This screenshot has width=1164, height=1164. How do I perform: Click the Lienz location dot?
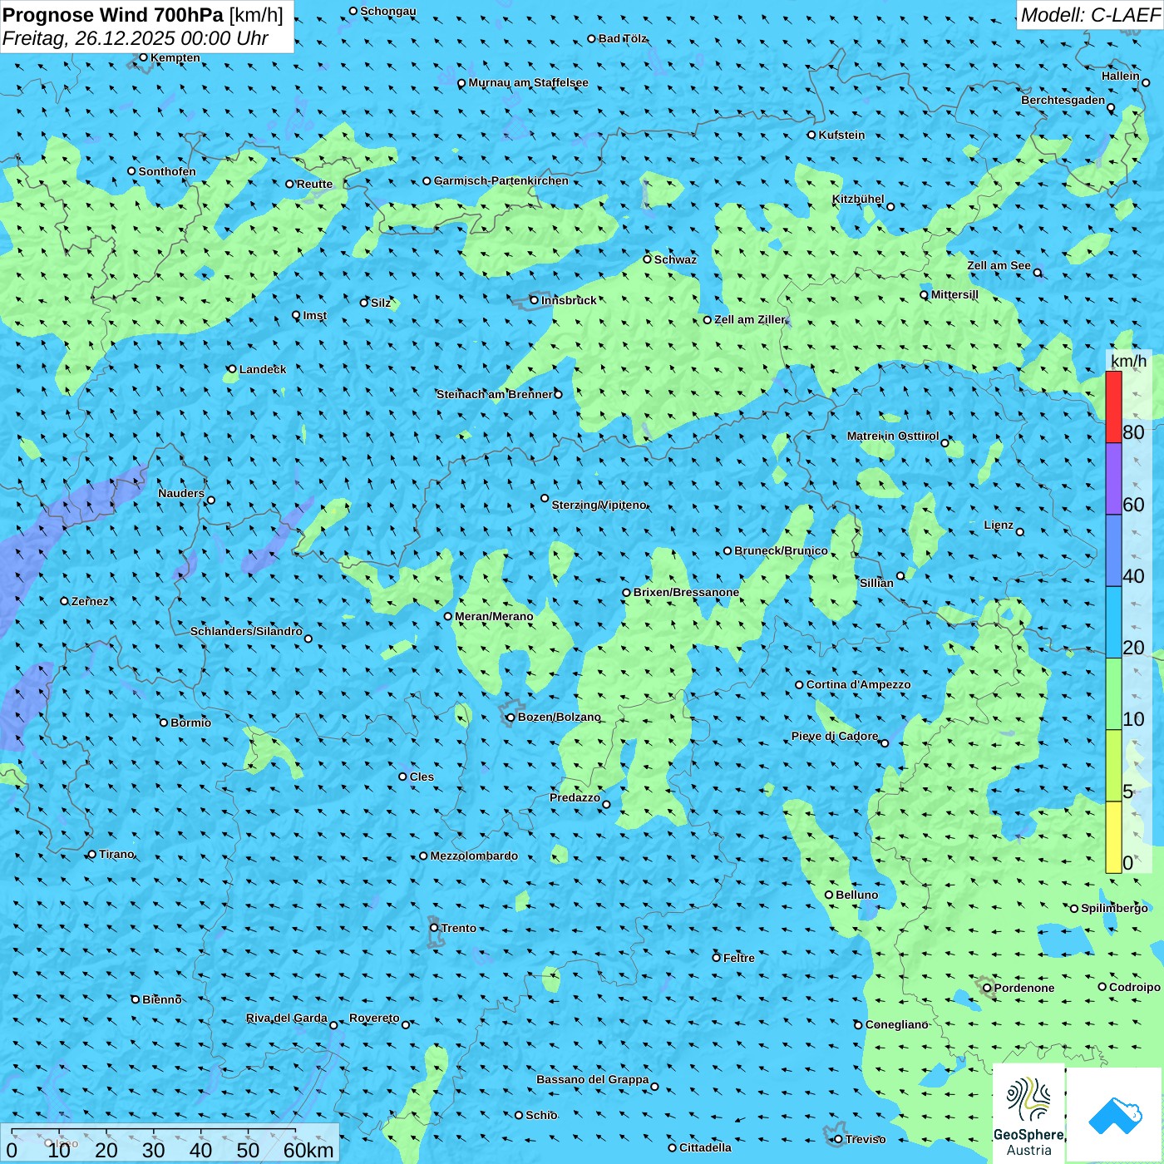click(x=1020, y=532)
